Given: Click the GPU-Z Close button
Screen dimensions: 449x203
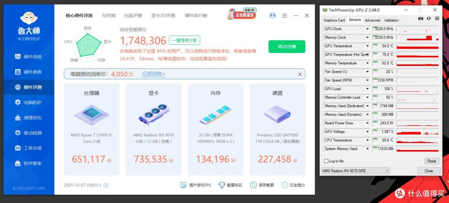Looking at the screenshot, I should tap(429, 171).
